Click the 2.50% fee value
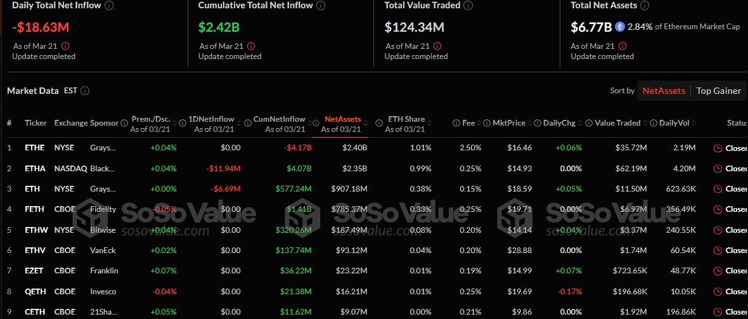748x319 pixels. pyautogui.click(x=470, y=148)
